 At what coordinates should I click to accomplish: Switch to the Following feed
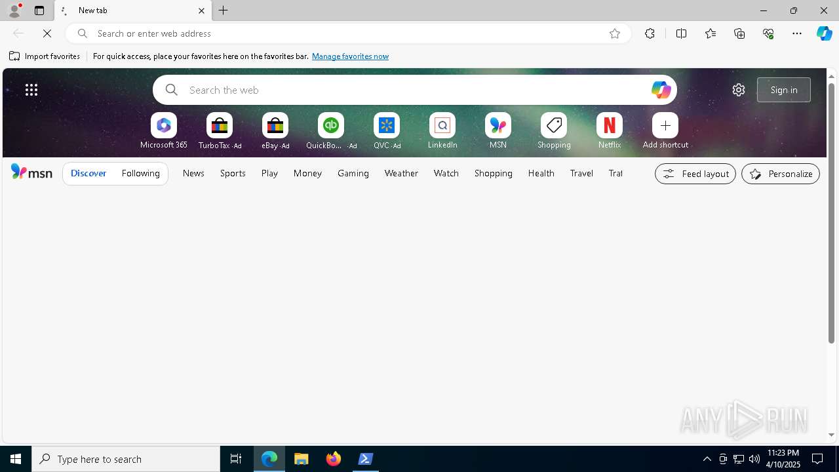(x=141, y=173)
